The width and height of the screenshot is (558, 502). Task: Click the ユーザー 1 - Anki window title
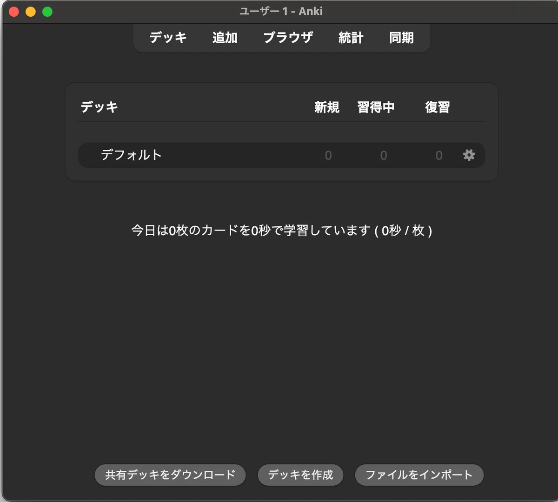coord(281,11)
